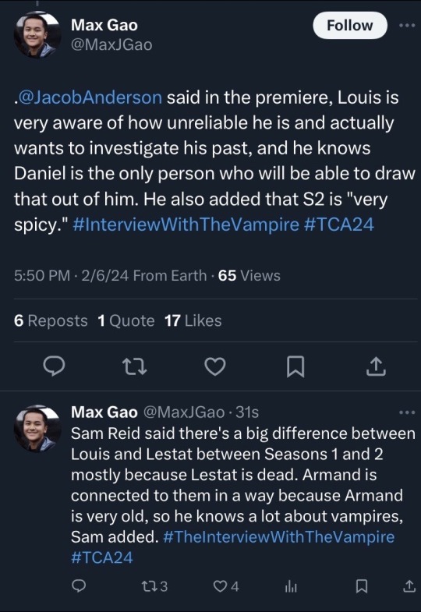Image resolution: width=421 pixels, height=612 pixels.
Task: Open more options on the Sam Reid reply
Action: click(x=407, y=412)
